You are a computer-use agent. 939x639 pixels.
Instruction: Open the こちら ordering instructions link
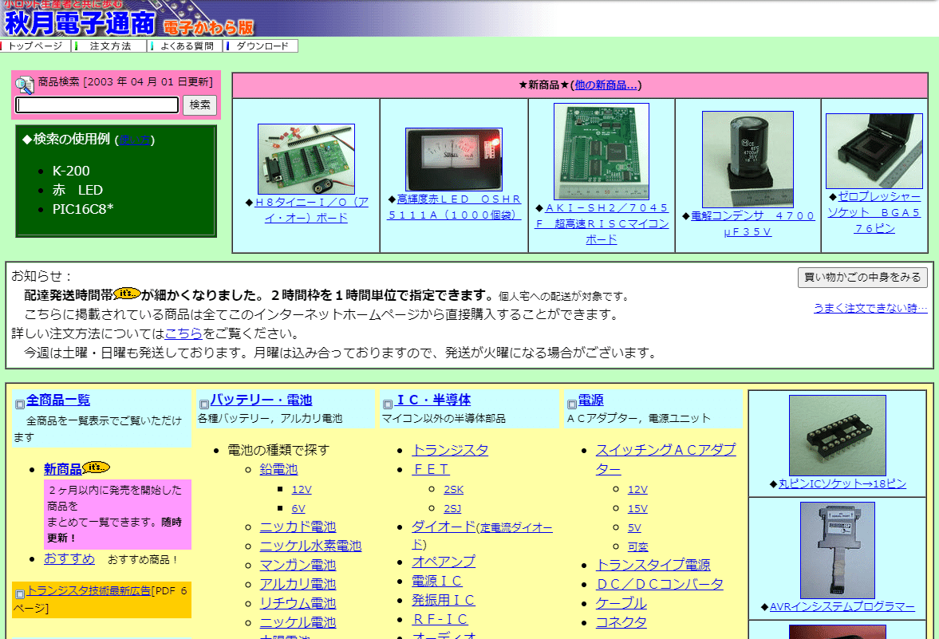click(x=183, y=333)
